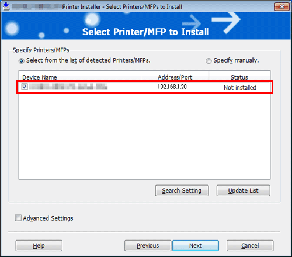
Task: Cancel the printer installation
Action: click(x=250, y=245)
